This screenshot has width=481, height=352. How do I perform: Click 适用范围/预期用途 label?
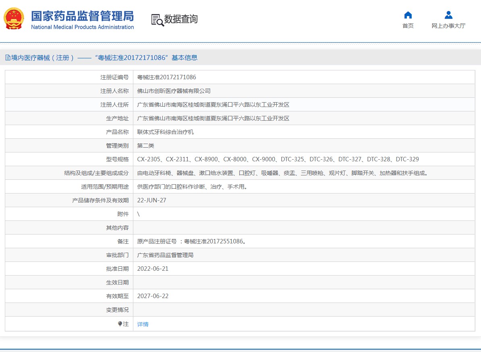click(x=105, y=187)
